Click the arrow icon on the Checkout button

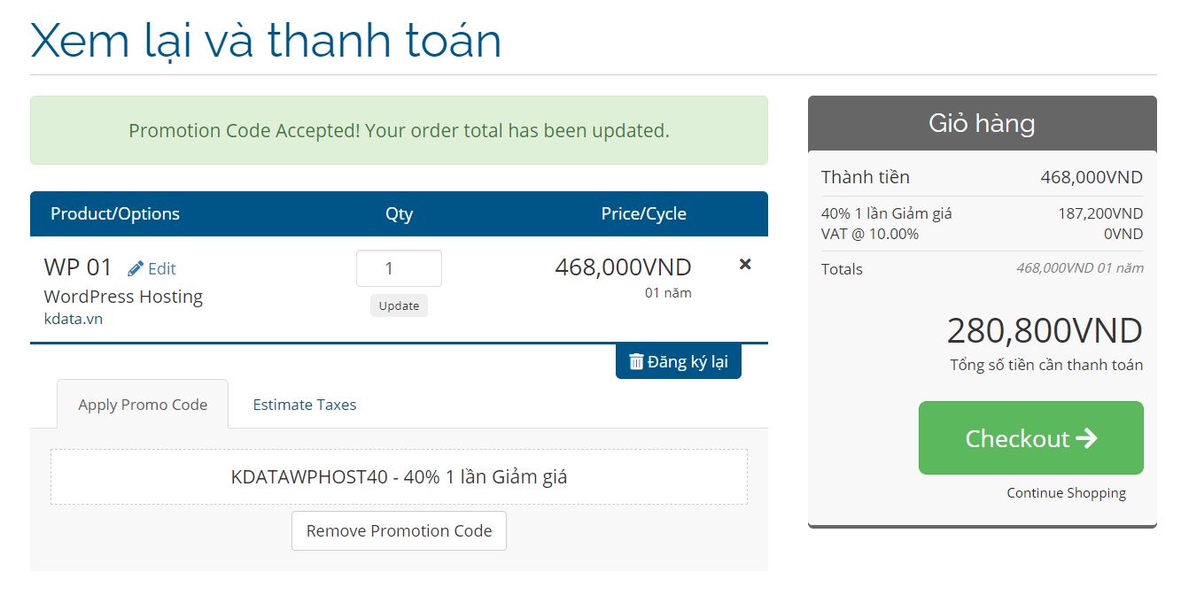(1087, 438)
